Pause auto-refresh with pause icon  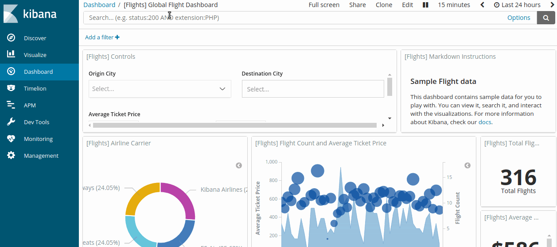(425, 5)
